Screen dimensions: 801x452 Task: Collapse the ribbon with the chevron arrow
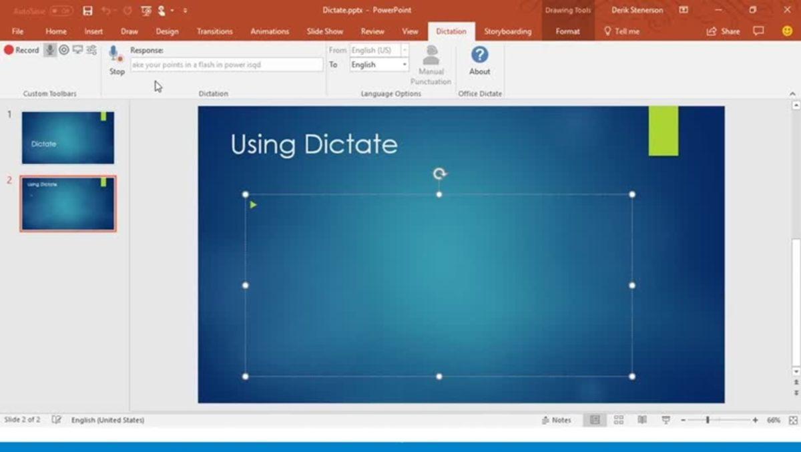click(x=792, y=93)
